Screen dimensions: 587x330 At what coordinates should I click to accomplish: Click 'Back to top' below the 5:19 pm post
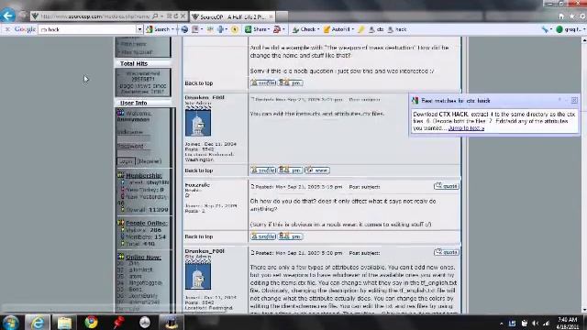(199, 236)
